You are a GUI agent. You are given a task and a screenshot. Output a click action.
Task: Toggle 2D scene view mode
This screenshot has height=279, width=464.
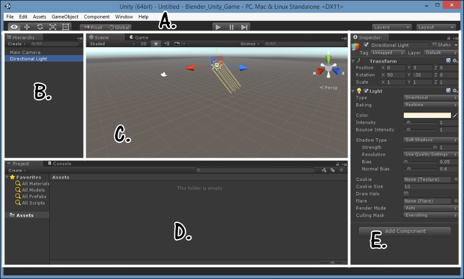pos(143,43)
